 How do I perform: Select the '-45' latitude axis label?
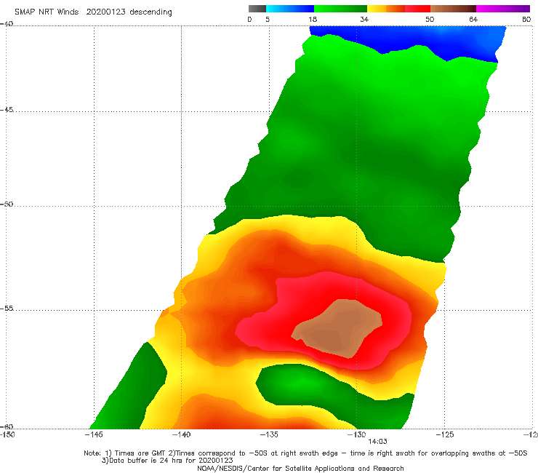[7, 110]
